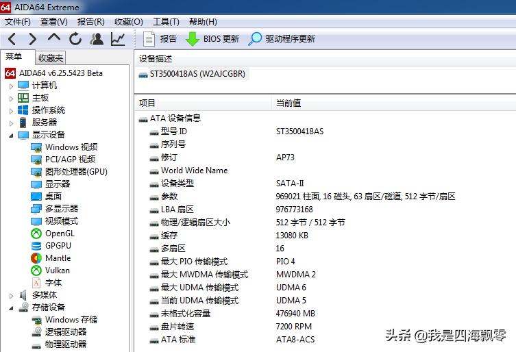
Task: Go forward with the right arrow icon
Action: 33,39
